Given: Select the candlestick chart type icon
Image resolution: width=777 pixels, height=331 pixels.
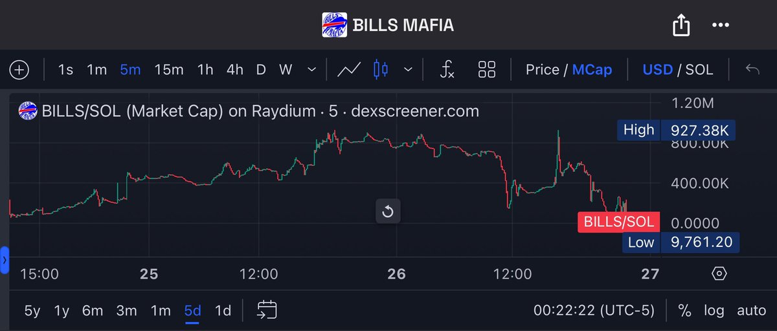Looking at the screenshot, I should pos(381,70).
